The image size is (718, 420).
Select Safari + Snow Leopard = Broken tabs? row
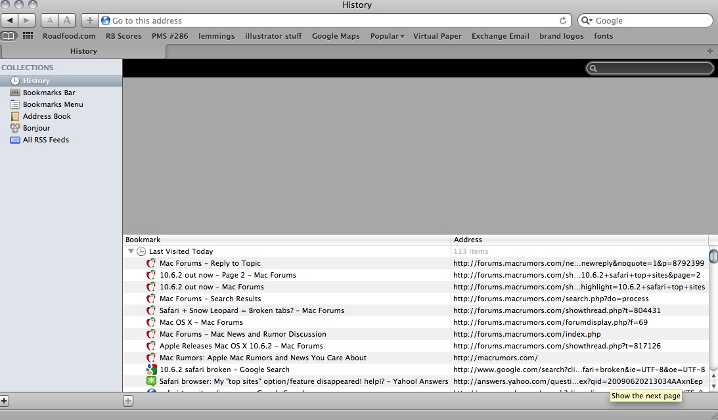click(x=415, y=310)
